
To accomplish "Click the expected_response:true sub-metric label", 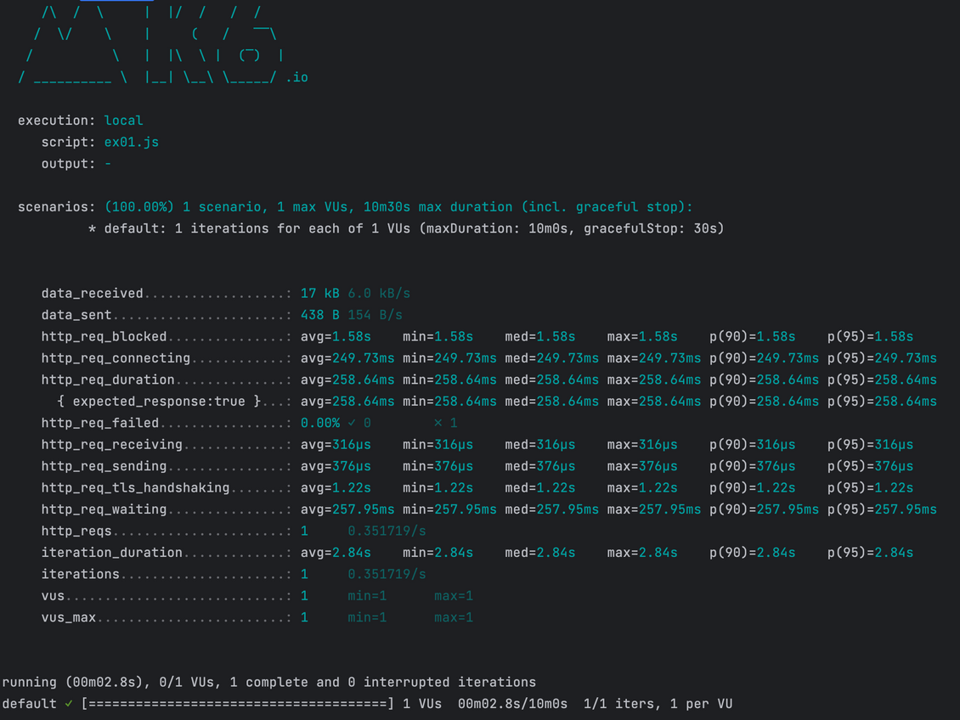I will (x=159, y=402).
